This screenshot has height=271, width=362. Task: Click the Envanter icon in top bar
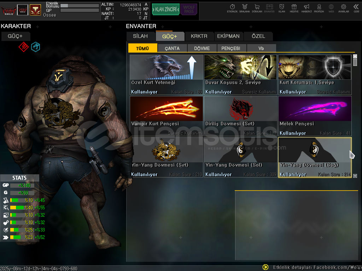tap(269, 8)
